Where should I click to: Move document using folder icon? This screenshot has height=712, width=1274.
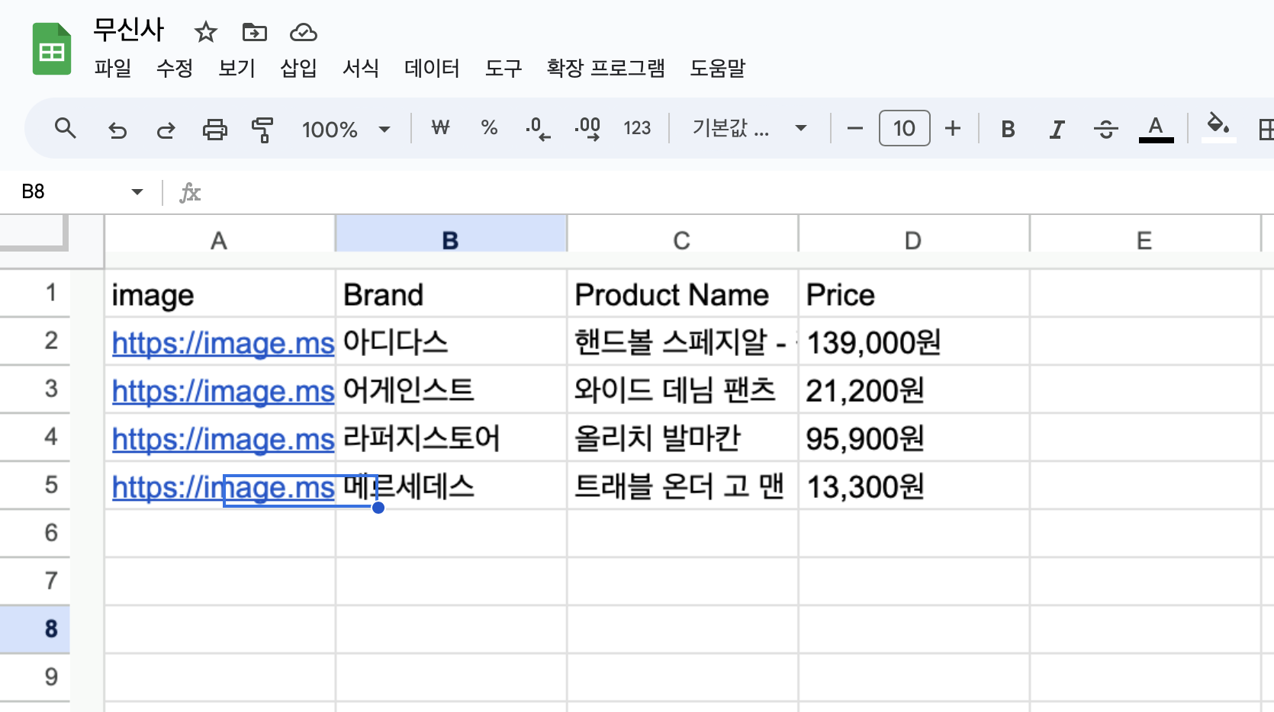254,32
